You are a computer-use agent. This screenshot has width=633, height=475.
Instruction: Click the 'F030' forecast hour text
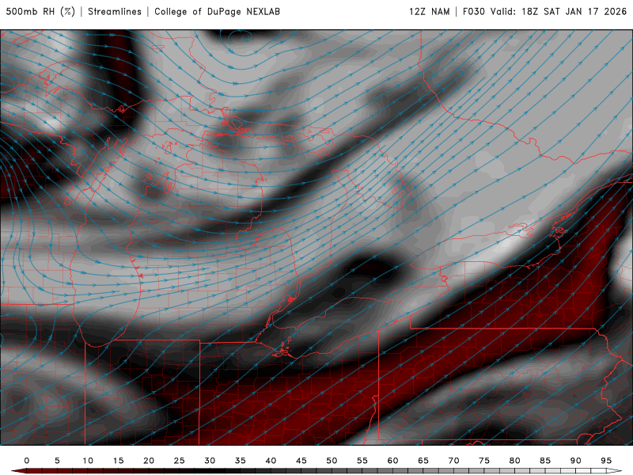point(473,11)
